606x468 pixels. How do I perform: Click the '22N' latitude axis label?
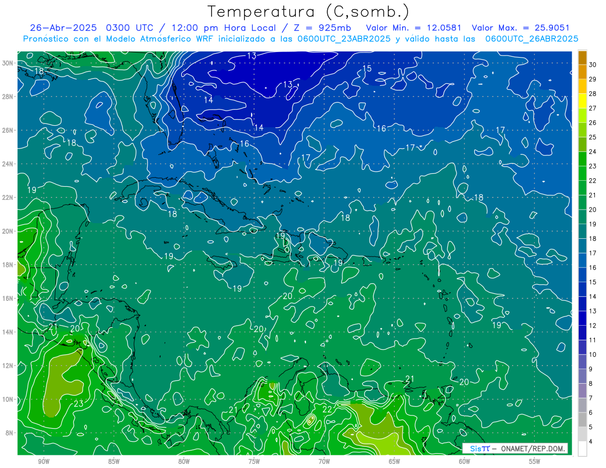[8, 197]
